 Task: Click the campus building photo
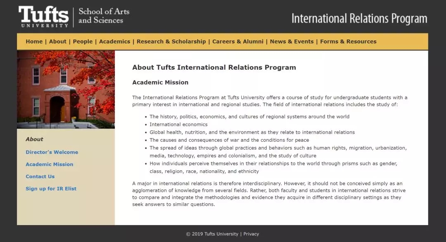66,89
